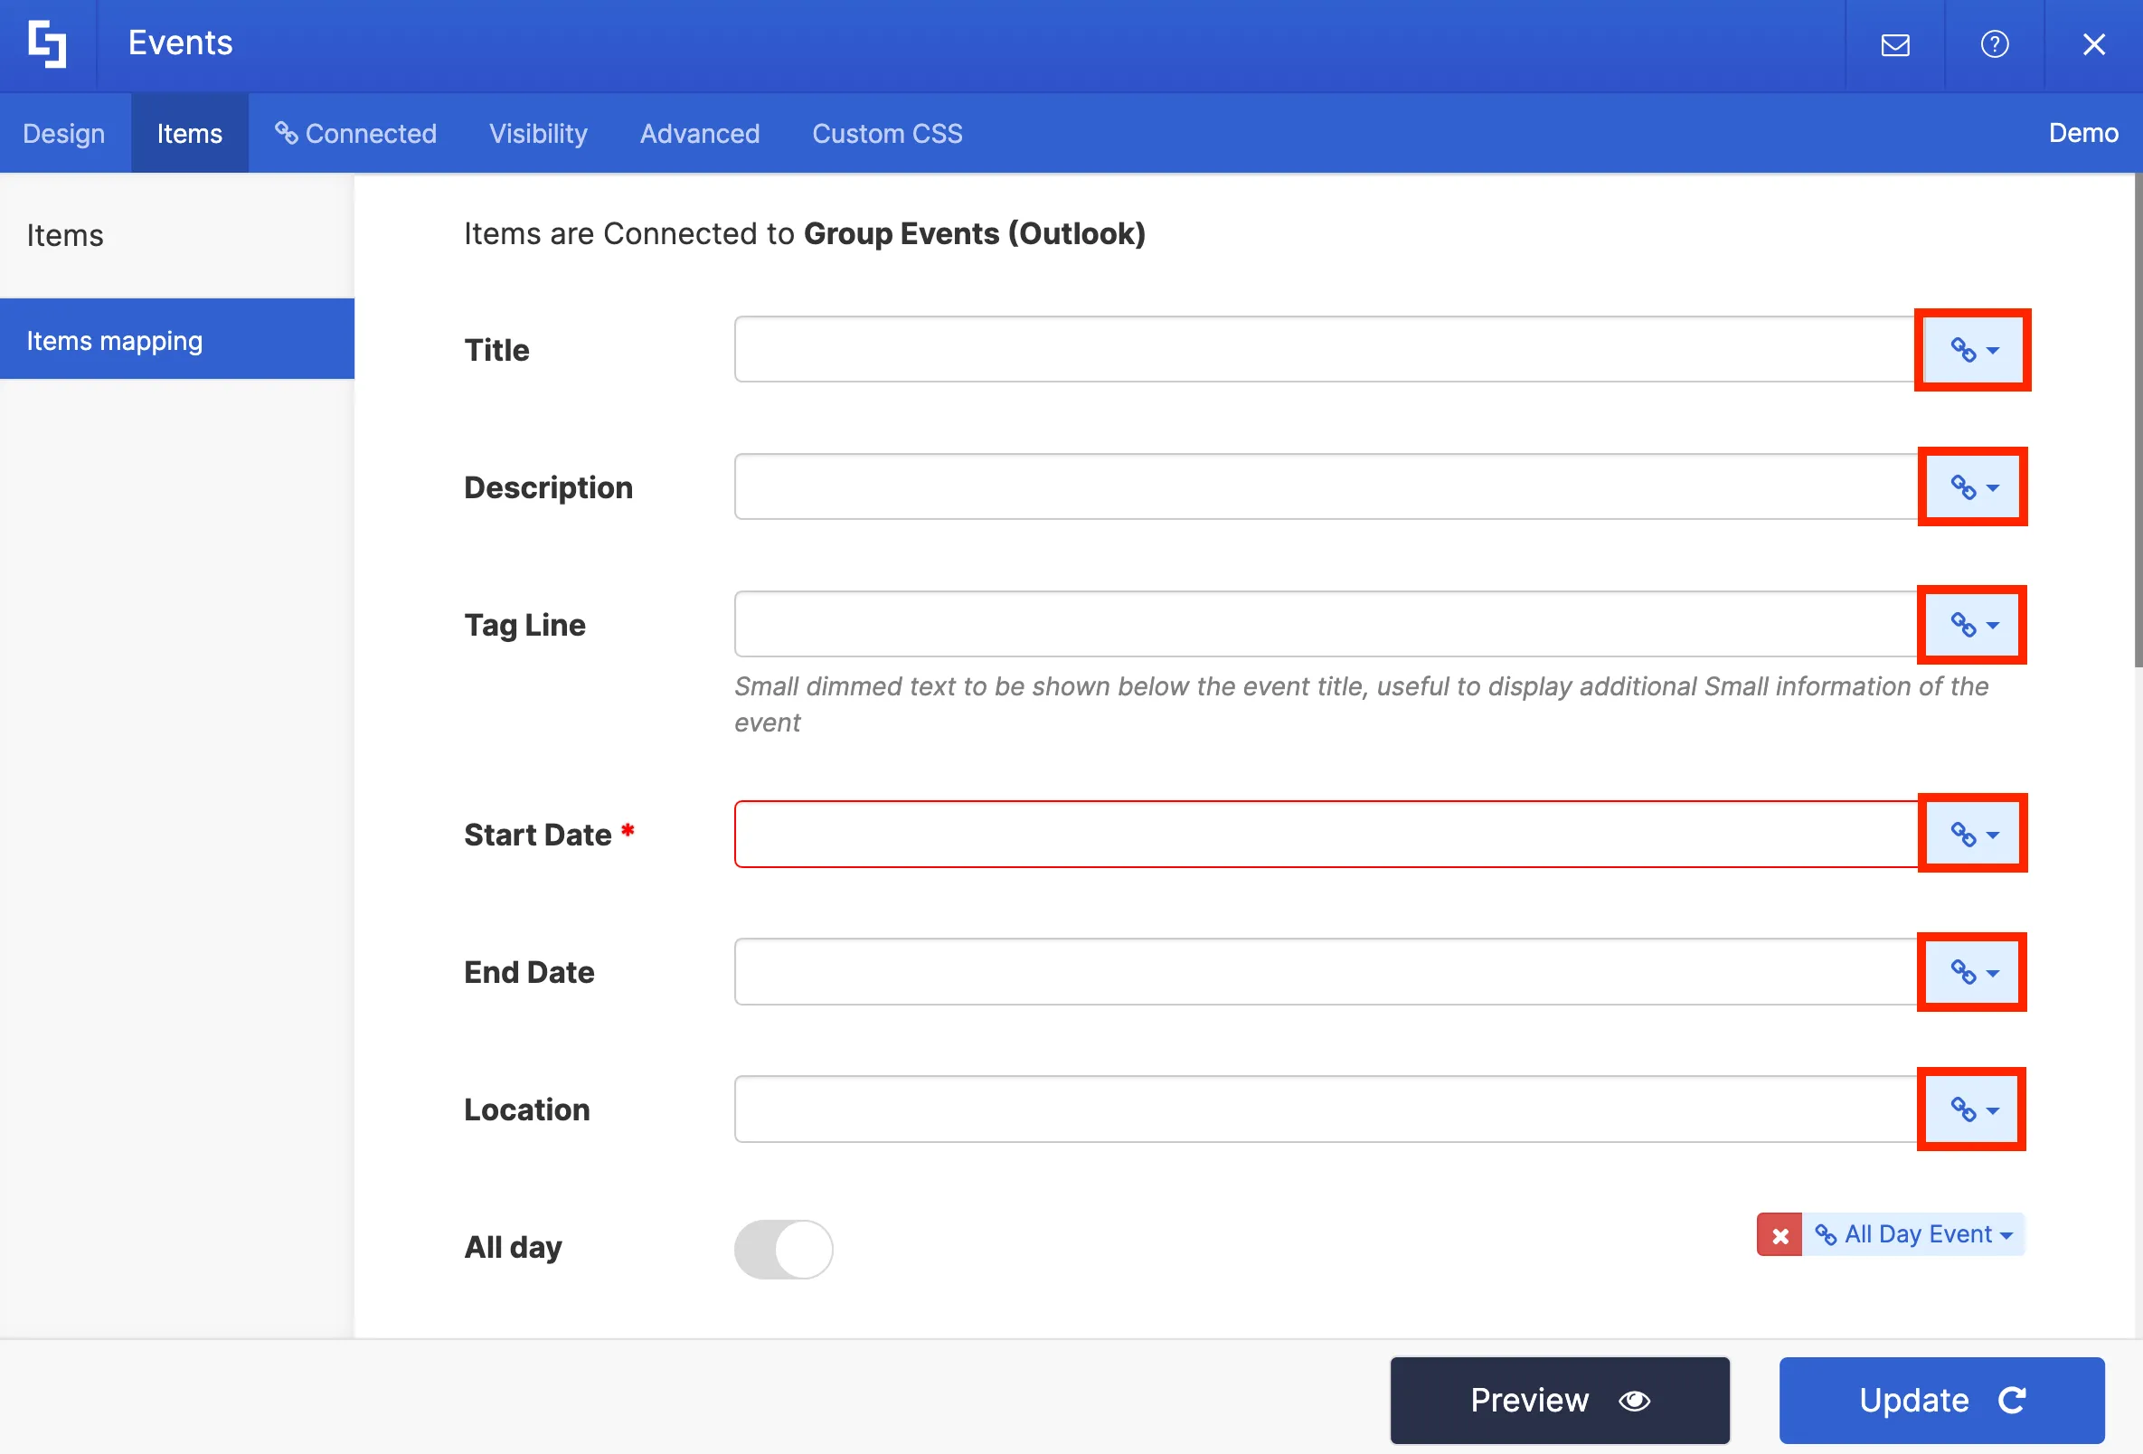Click the app logo icon in header
The height and width of the screenshot is (1454, 2143).
47,43
